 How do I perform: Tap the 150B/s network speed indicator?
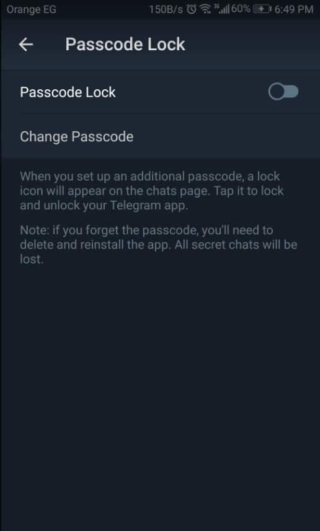click(x=166, y=10)
